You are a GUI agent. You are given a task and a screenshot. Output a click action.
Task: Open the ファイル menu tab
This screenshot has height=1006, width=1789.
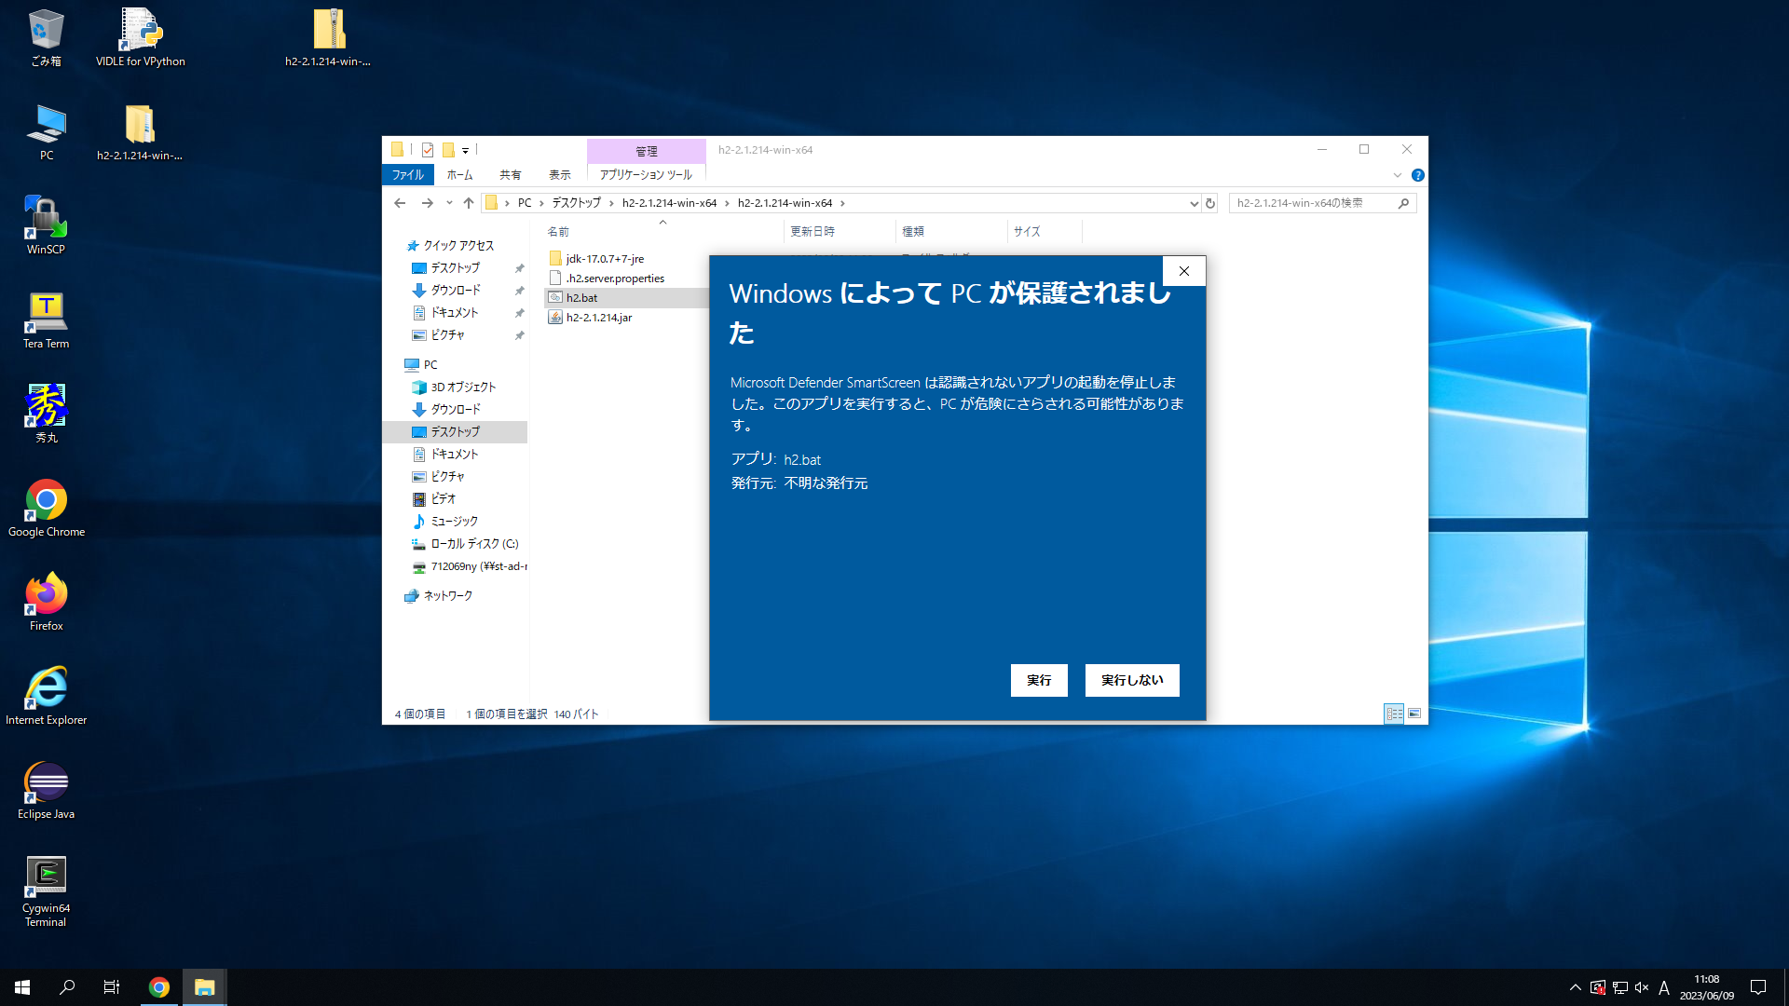[407, 175]
